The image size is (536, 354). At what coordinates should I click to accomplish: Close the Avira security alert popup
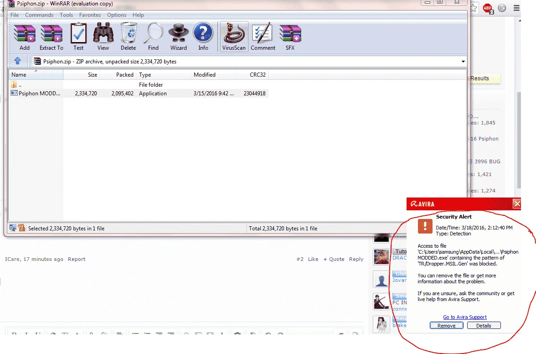click(517, 204)
